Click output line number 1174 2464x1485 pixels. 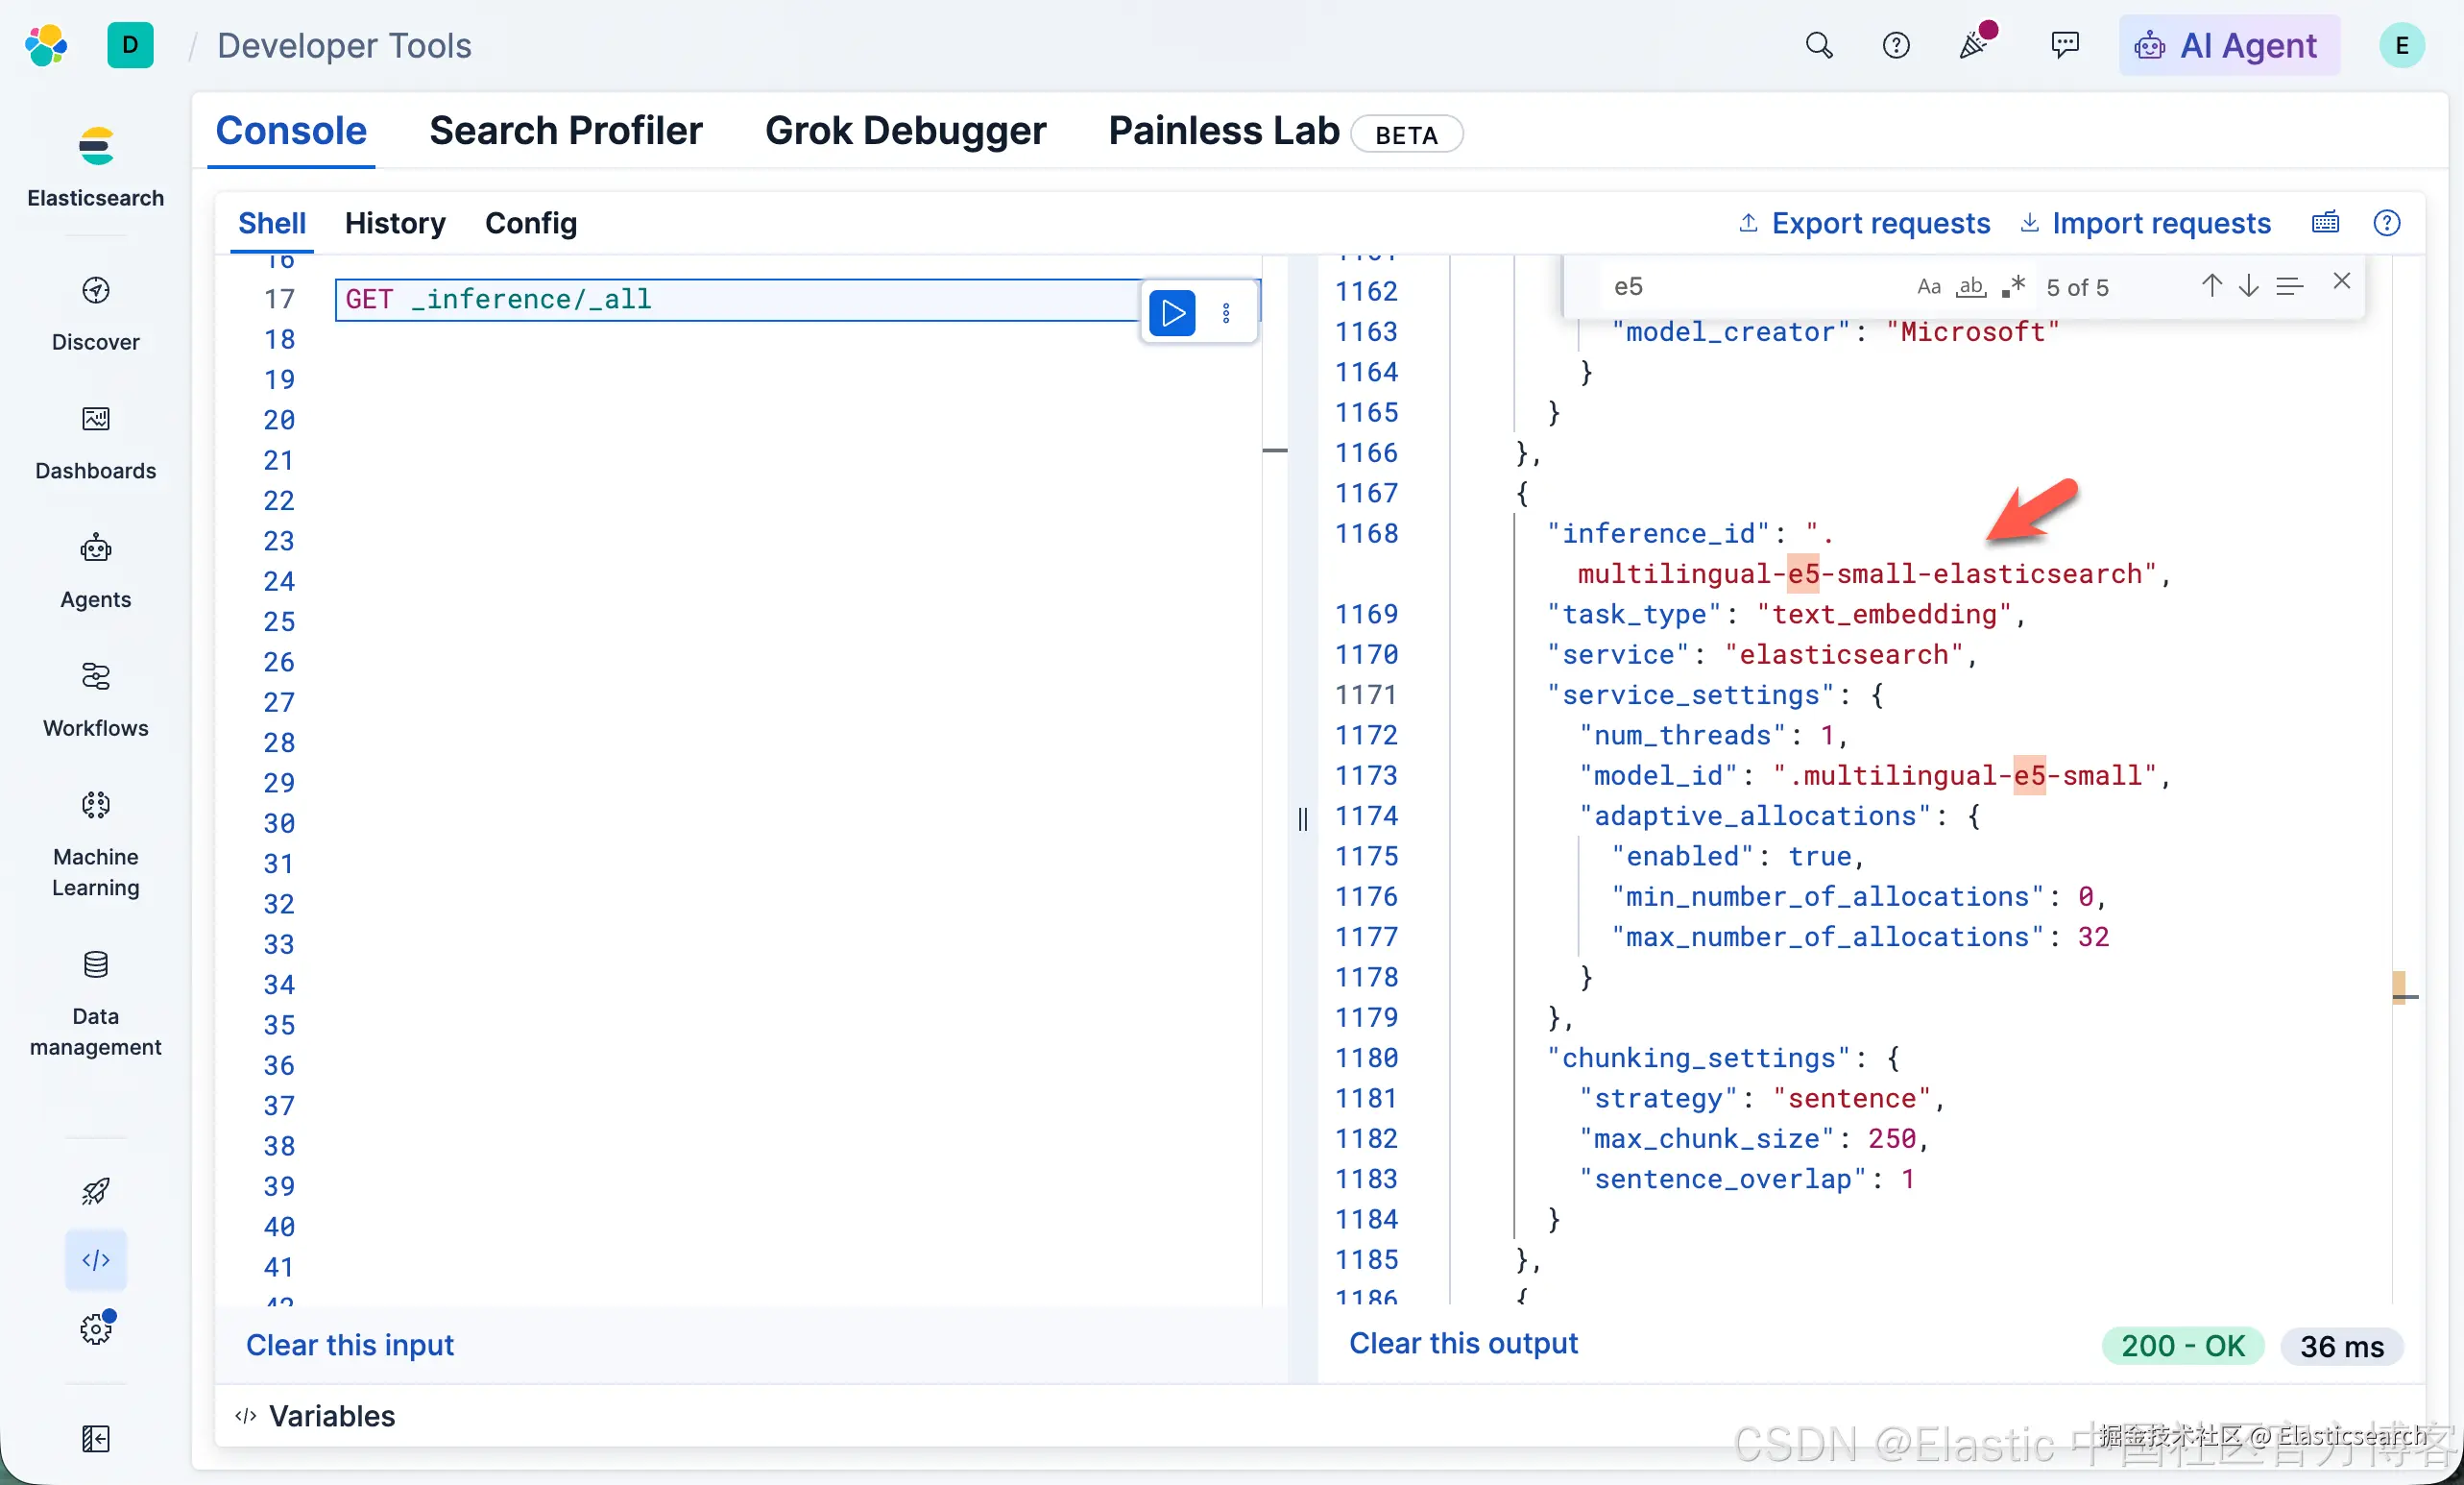[x=1366, y=816]
